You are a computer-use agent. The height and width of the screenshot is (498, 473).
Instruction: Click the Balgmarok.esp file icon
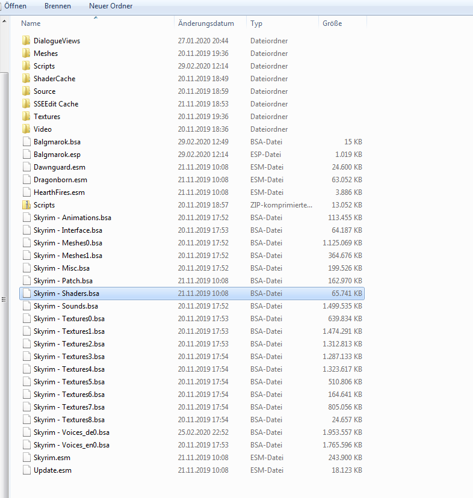[x=26, y=155]
